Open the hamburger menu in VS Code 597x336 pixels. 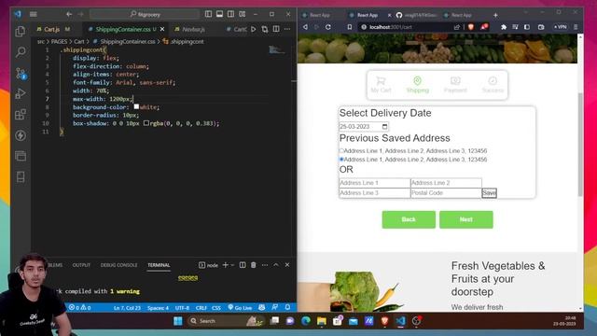click(34, 14)
